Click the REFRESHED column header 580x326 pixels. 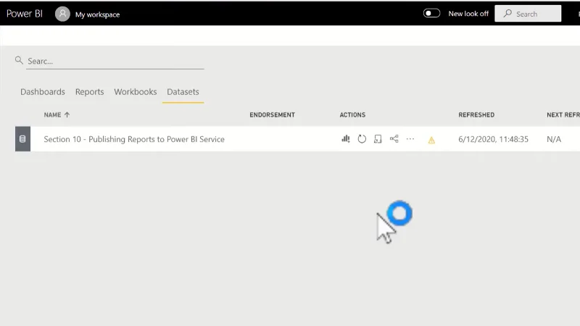(x=476, y=115)
